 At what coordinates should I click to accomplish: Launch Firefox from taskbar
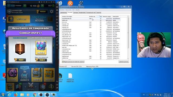(16, 95)
